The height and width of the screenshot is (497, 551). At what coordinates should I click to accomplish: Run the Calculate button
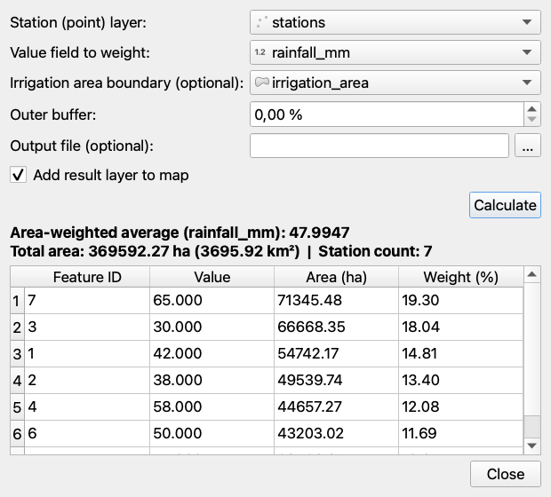pos(505,205)
